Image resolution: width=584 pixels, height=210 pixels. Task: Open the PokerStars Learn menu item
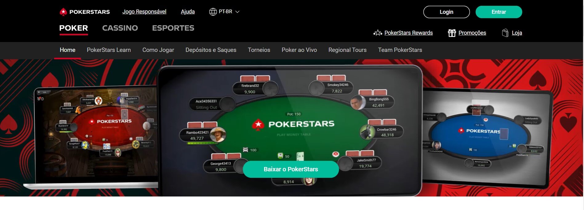pyautogui.click(x=109, y=50)
